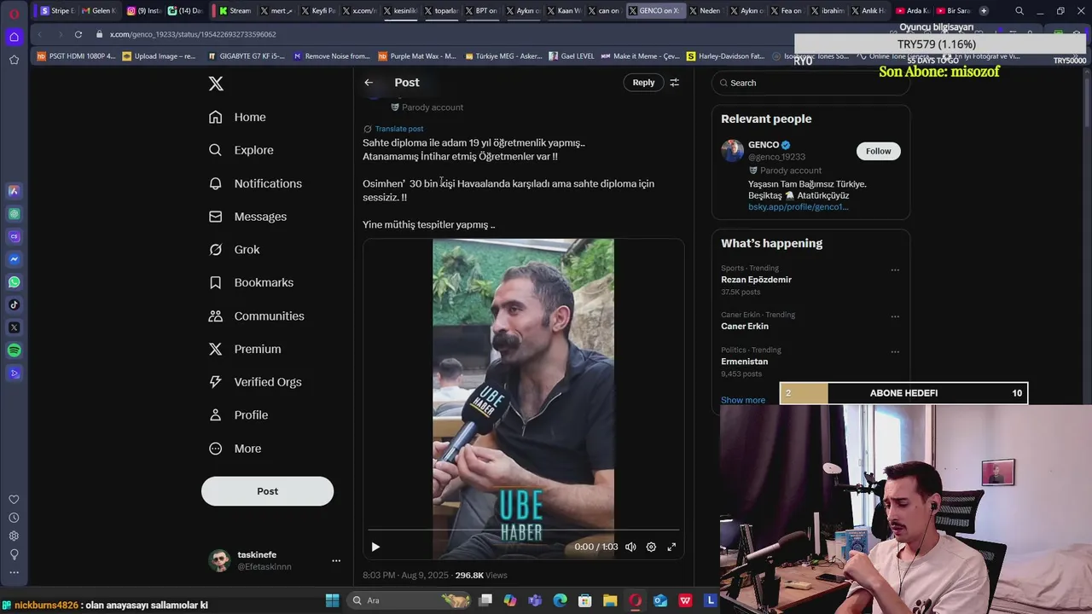Screen dimensions: 1092x614
Task: Open the Rezan Epözdemir trend
Action: click(x=756, y=280)
